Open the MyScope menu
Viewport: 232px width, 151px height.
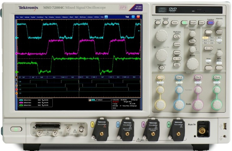(83, 17)
